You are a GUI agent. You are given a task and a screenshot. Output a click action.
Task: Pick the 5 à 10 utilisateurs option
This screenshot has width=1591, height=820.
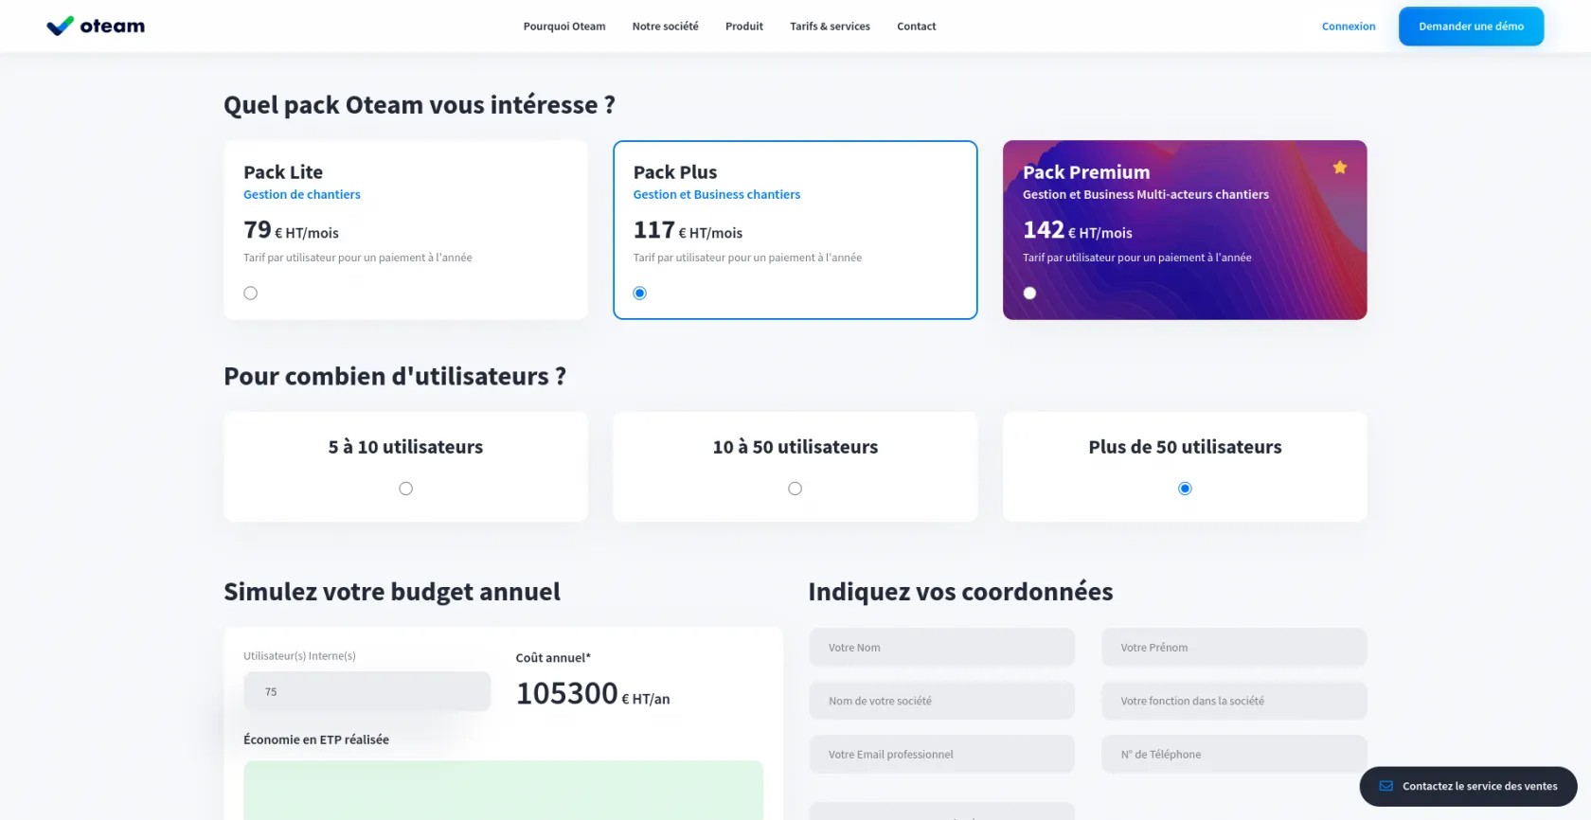pos(405,489)
